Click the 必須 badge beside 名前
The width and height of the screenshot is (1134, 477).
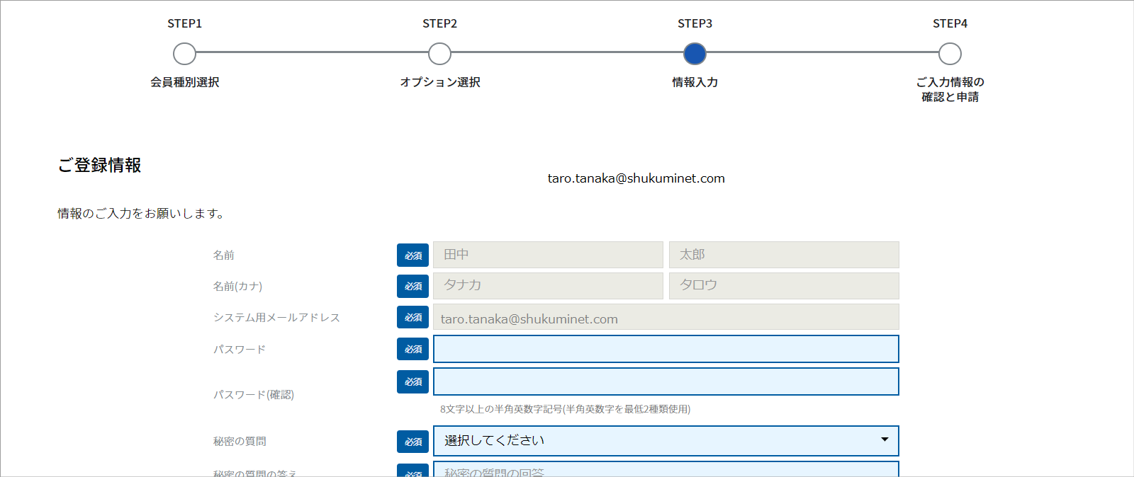(412, 255)
